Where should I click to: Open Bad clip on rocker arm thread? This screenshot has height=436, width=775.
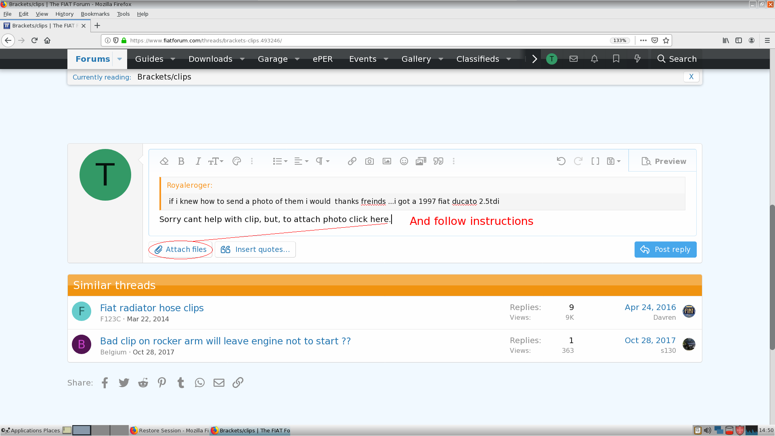pyautogui.click(x=225, y=341)
